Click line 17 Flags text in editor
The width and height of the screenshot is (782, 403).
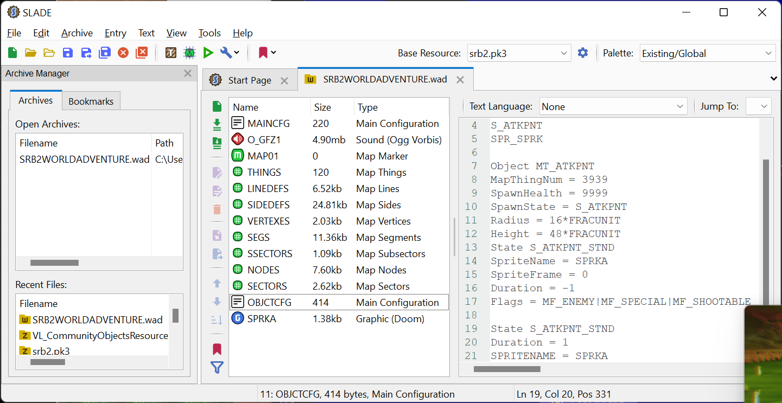coord(620,302)
